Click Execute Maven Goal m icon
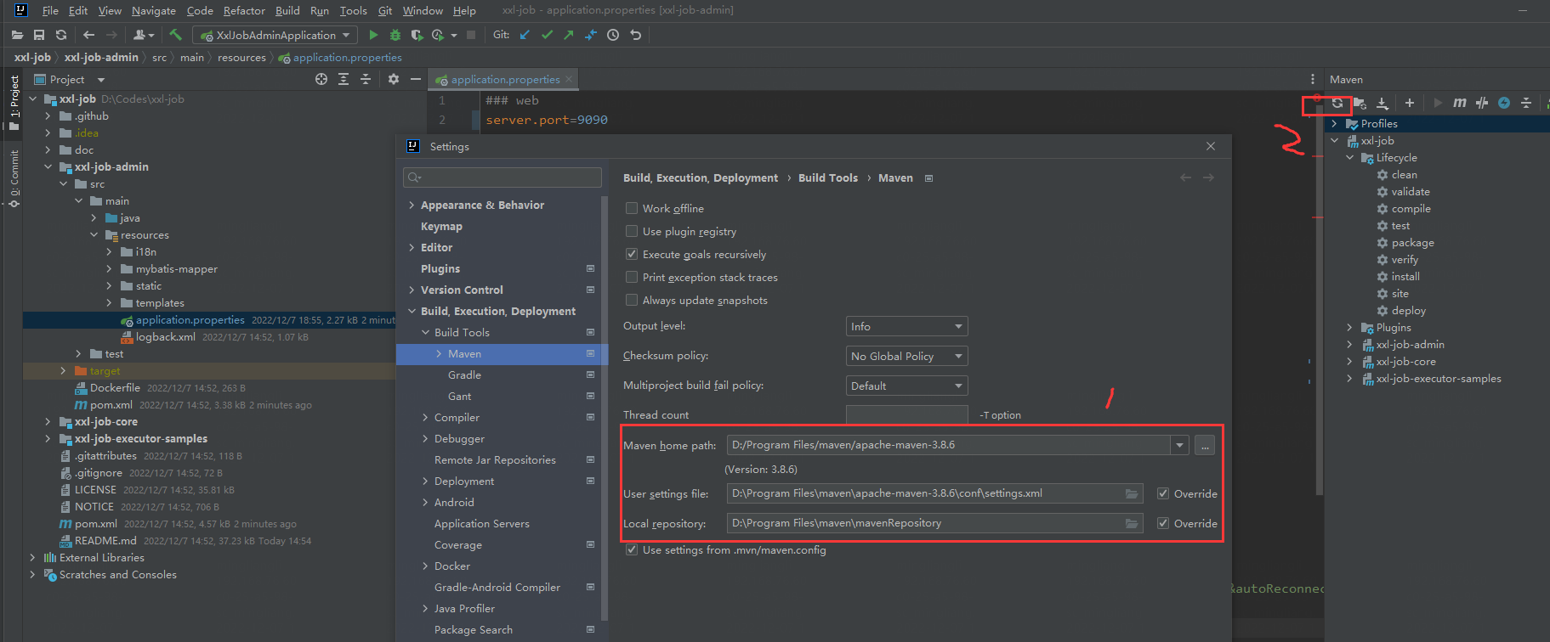 click(1460, 103)
